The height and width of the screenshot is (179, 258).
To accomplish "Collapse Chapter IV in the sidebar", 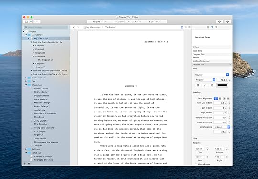I will 33,56.
